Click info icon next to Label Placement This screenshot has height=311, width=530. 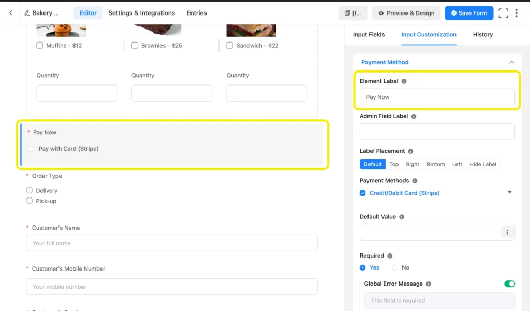[410, 151]
